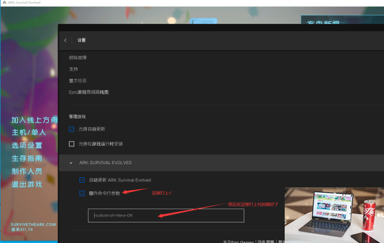Click the laptop picture-in-picture thumbnail
The image size is (384, 243).
pyautogui.click(x=334, y=215)
